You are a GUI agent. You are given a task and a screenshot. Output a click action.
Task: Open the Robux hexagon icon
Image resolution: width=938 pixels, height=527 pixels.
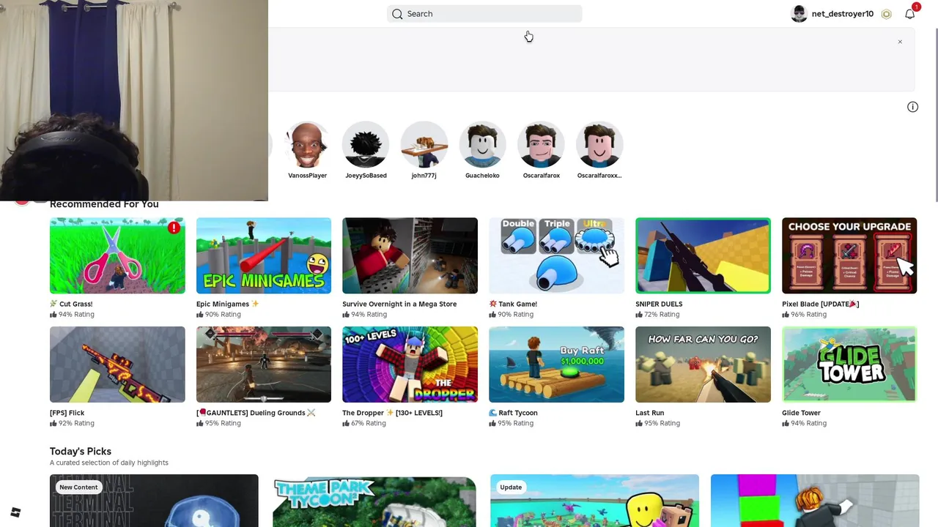point(887,14)
